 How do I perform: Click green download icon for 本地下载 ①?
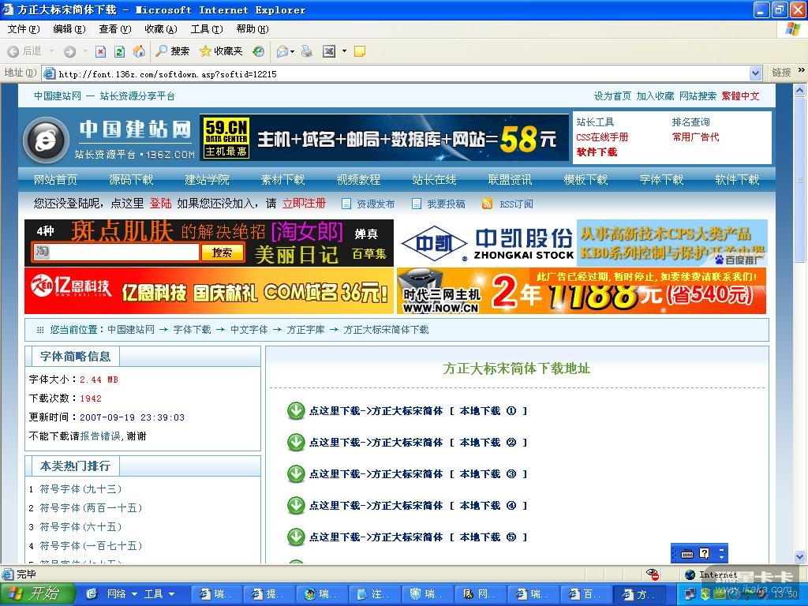point(296,410)
